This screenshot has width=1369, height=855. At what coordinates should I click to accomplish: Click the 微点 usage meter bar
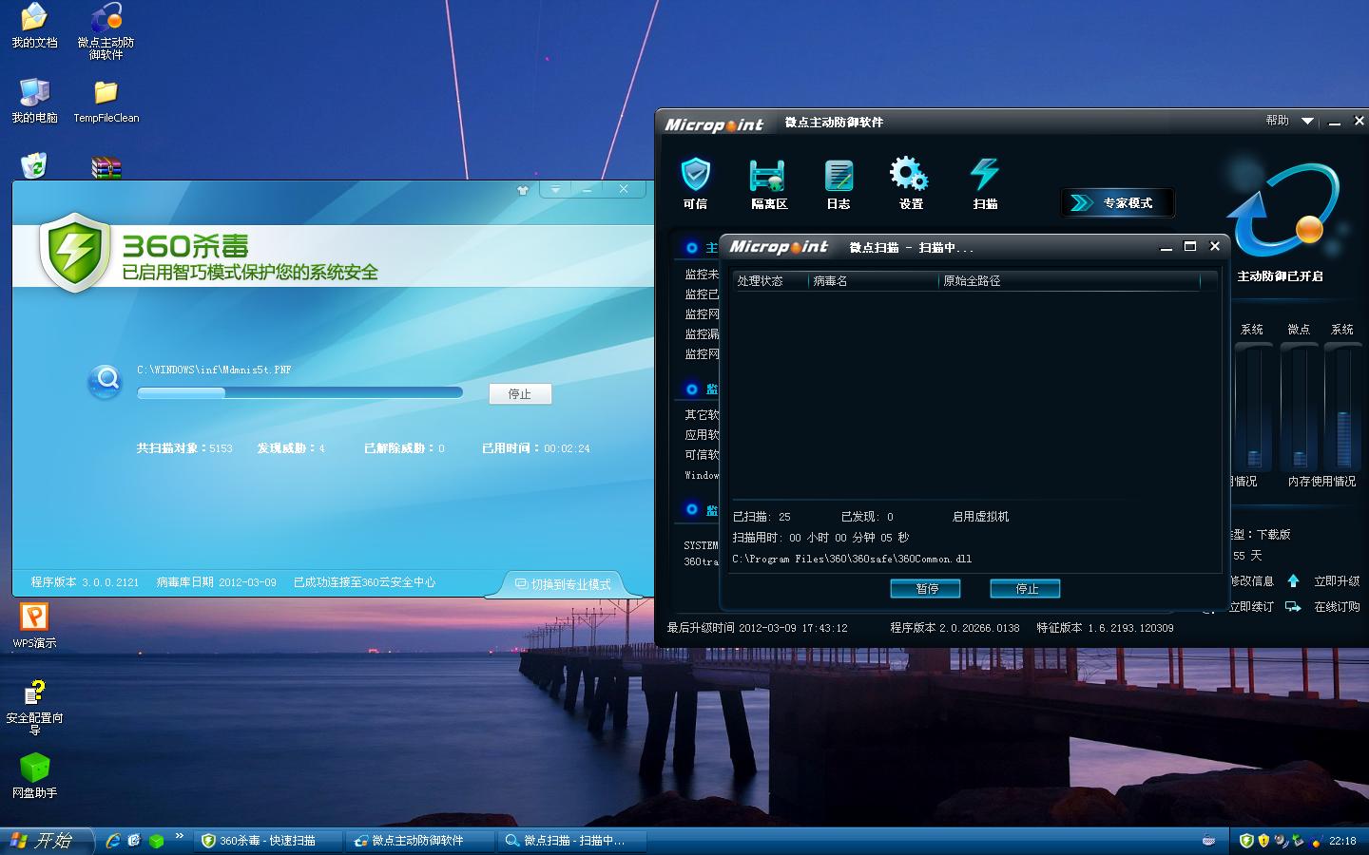pyautogui.click(x=1299, y=406)
